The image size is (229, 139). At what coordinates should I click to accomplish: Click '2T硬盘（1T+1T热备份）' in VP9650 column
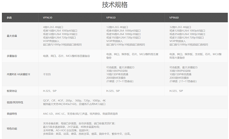(120, 81)
